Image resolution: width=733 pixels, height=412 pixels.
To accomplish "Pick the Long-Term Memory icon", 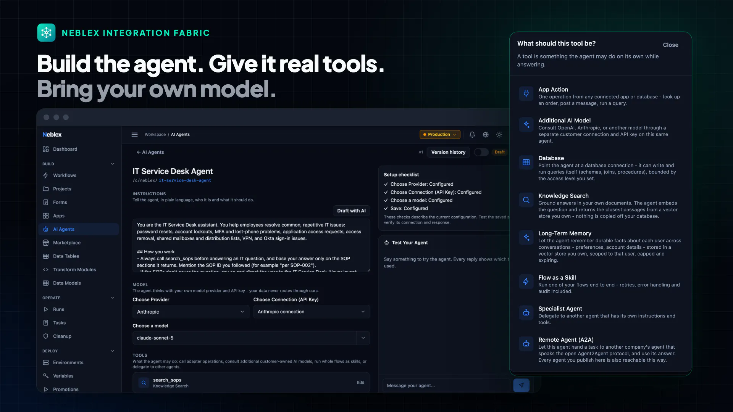I will (526, 237).
